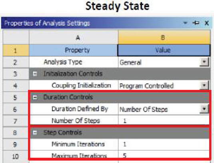
Task: Select row header 5
Action: point(16,97)
